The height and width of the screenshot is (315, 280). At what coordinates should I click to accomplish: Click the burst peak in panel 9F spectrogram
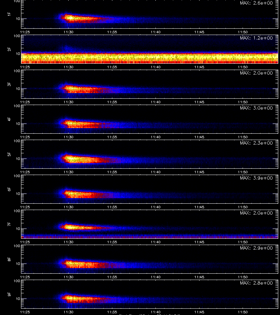(70, 298)
